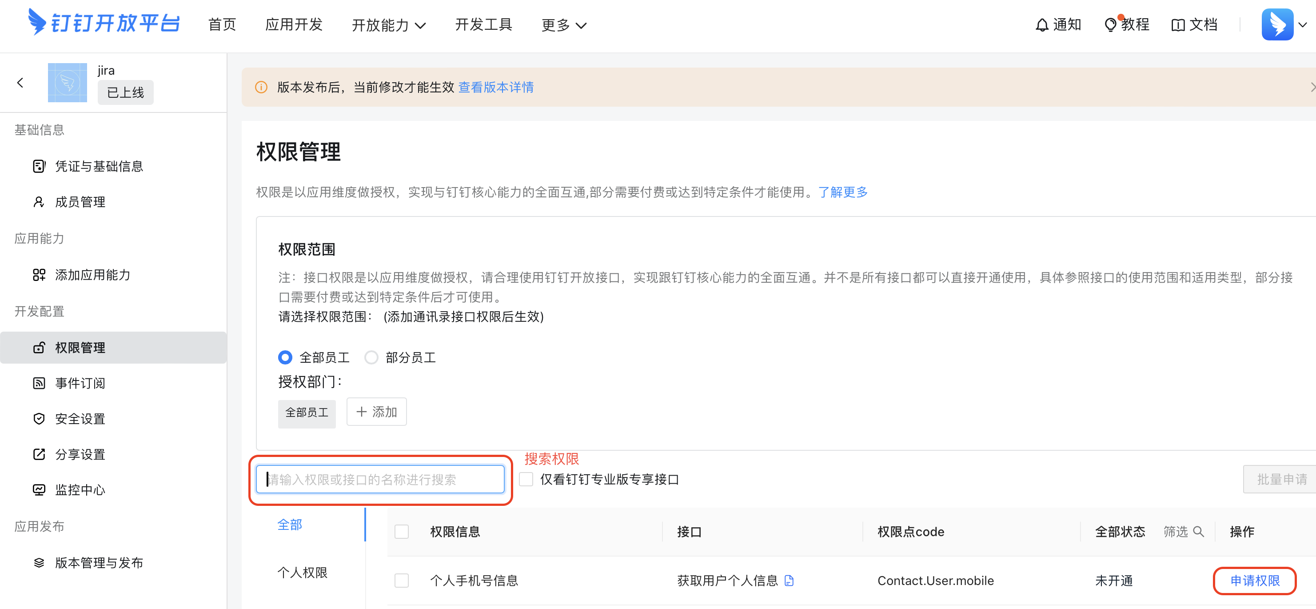1316x609 pixels.
Task: Select the 部分员工 radio button
Action: (371, 357)
